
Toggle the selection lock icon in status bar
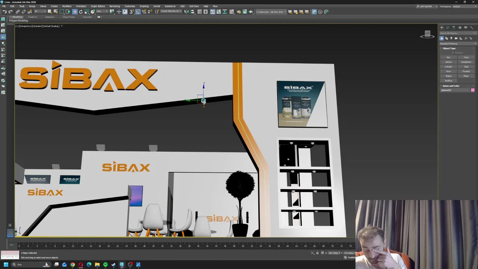point(317,253)
